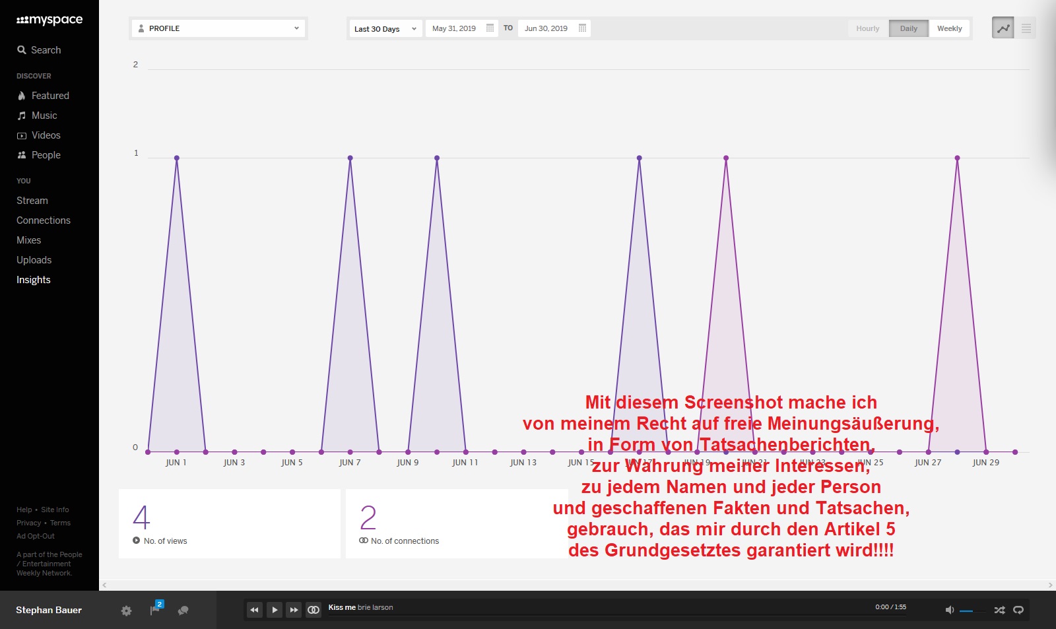Select the Daily granularity

click(909, 28)
